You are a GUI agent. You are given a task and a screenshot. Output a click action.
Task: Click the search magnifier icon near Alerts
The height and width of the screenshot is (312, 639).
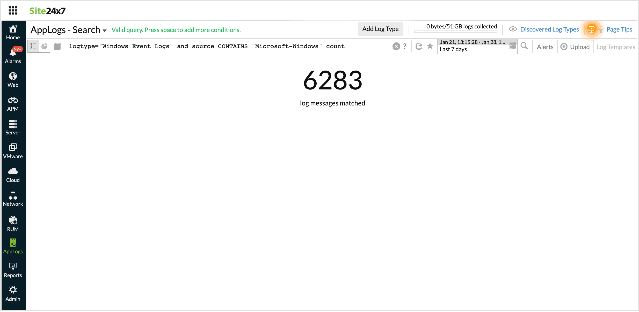[x=524, y=46]
